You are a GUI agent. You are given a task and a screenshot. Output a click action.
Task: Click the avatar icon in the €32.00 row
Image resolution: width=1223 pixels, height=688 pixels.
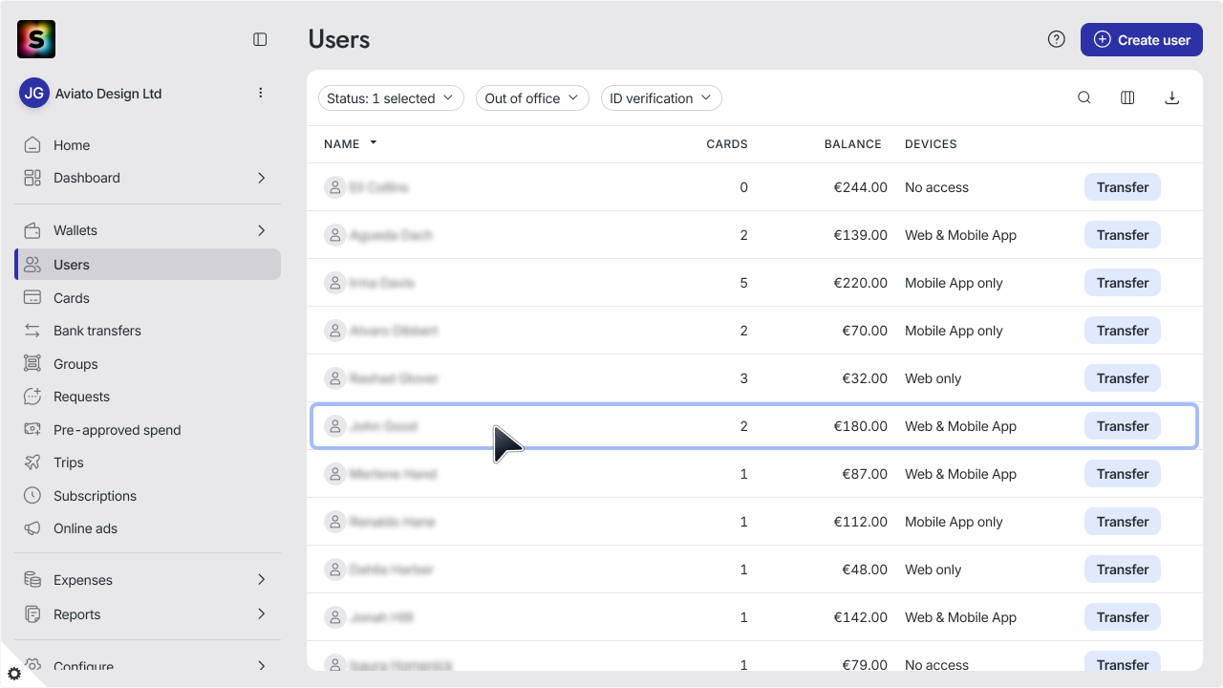click(334, 378)
